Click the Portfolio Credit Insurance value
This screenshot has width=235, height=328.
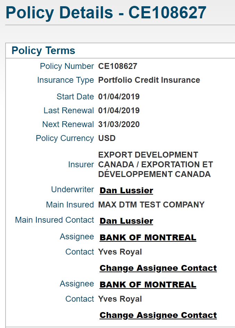point(149,80)
